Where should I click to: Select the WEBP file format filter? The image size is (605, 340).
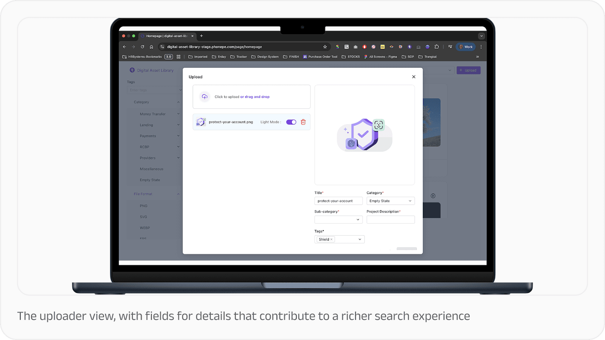click(x=145, y=228)
